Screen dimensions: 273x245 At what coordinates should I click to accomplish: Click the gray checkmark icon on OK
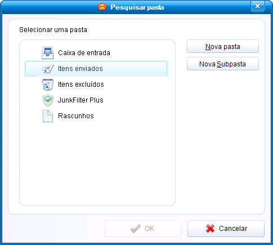(135, 229)
